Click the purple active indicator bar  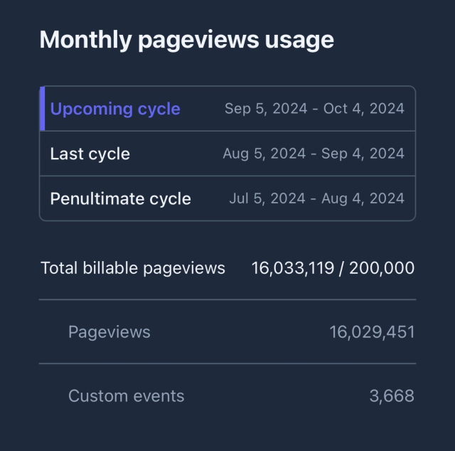(x=43, y=109)
